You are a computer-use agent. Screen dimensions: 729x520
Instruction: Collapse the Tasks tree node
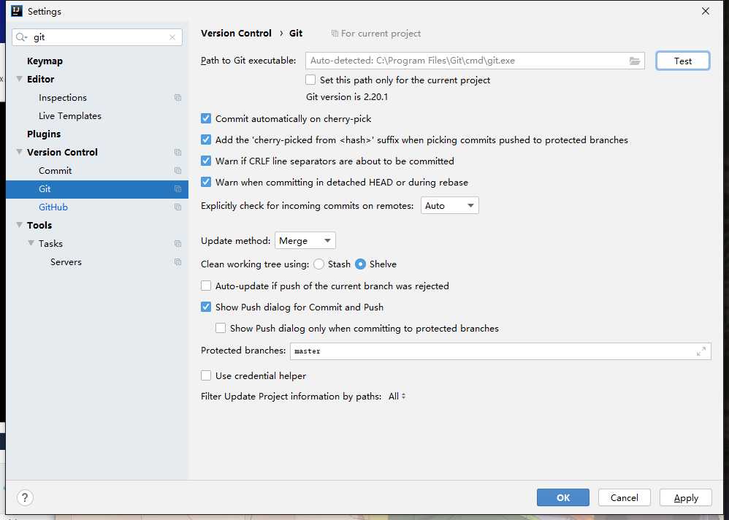31,243
